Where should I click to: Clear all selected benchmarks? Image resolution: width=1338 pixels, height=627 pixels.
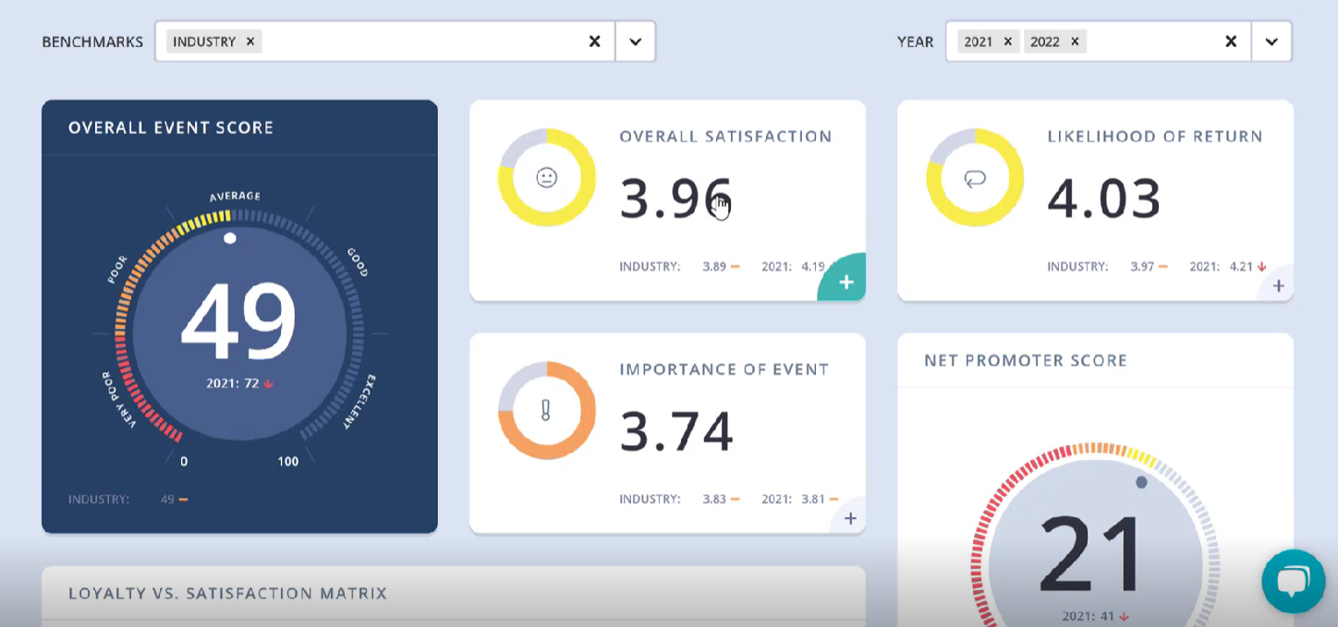click(x=594, y=42)
